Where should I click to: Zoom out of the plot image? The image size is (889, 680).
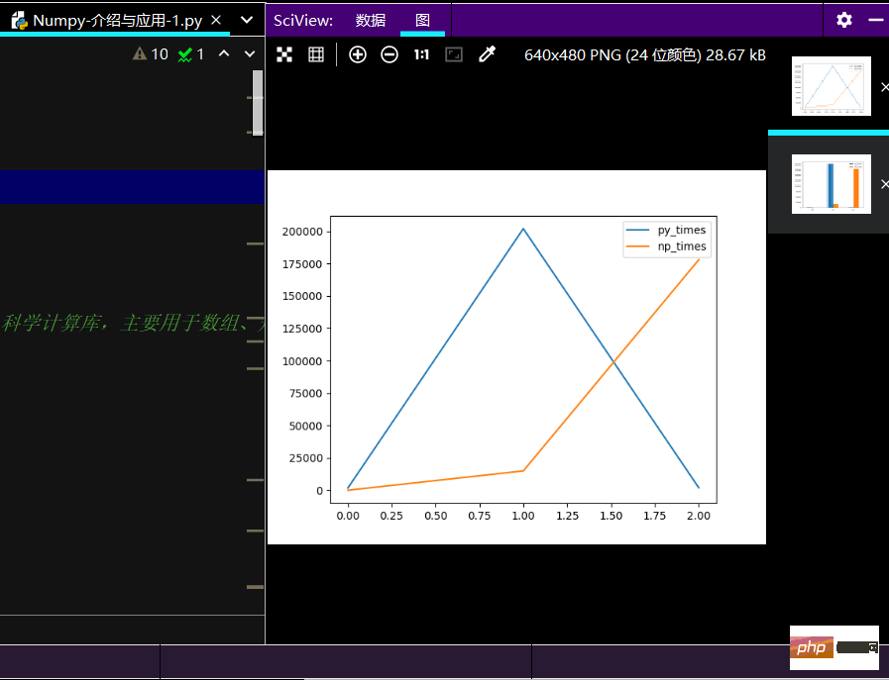[x=389, y=54]
